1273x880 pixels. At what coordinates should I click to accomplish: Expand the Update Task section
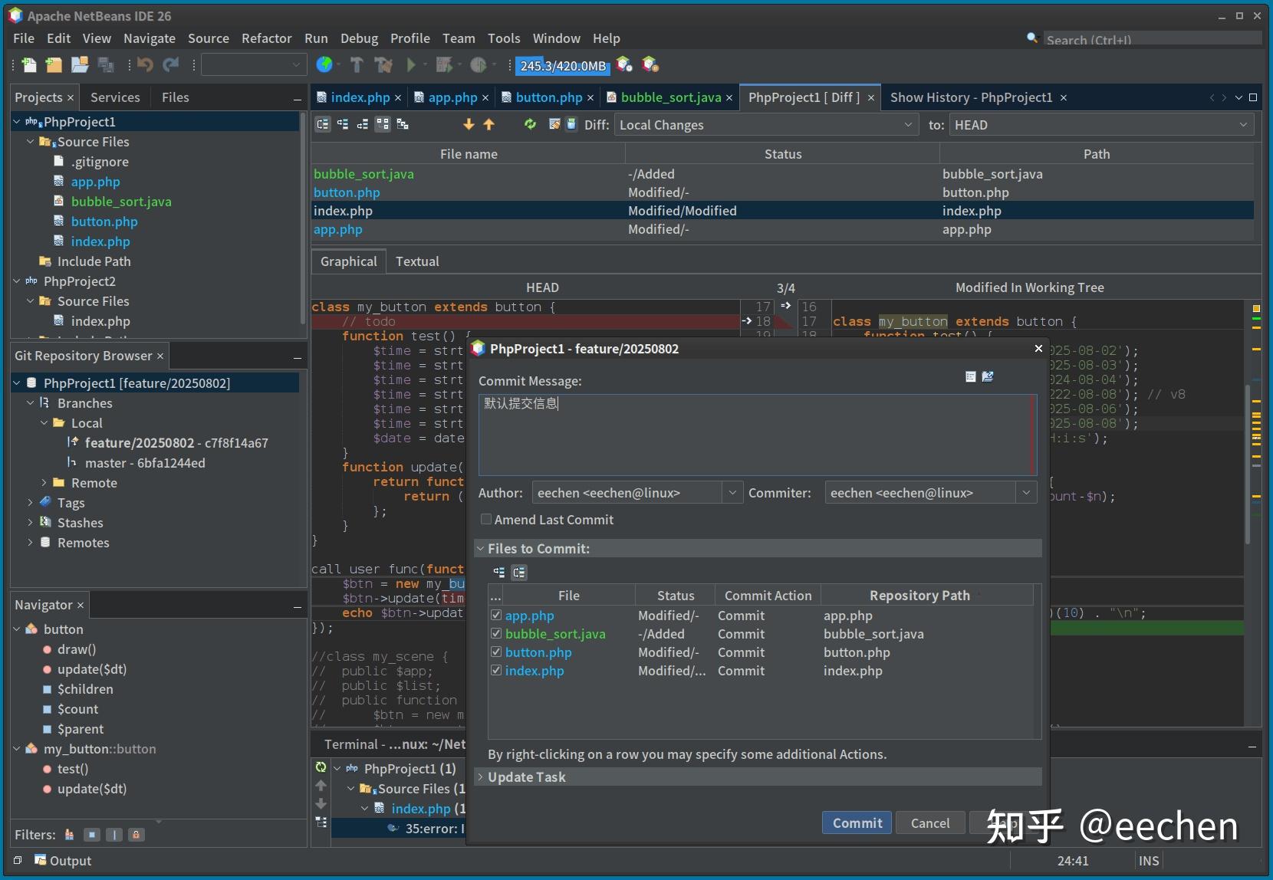click(x=481, y=777)
